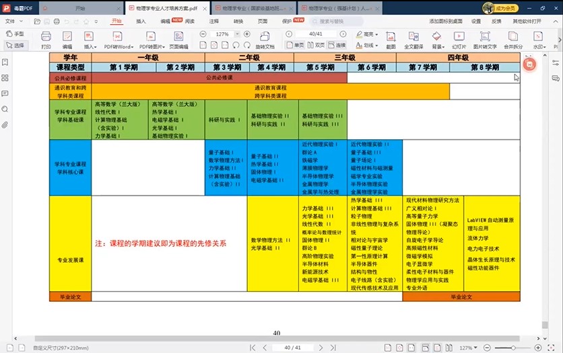This screenshot has height=353, width=563.
Task: Launch 全文翻译 full-text translation
Action: 413,39
